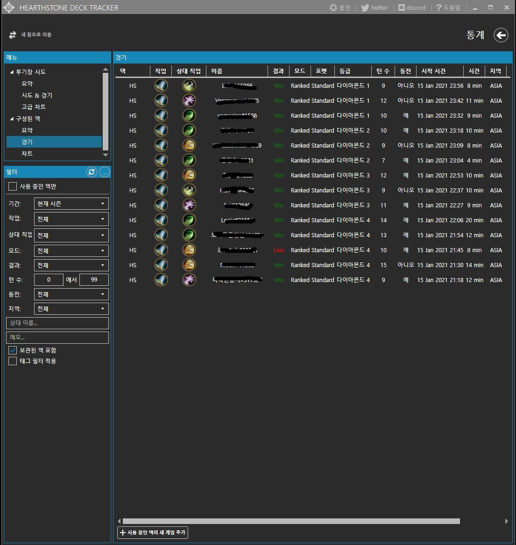Select 요약 under 투기장 시도
The height and width of the screenshot is (545, 516).
[x=27, y=84]
